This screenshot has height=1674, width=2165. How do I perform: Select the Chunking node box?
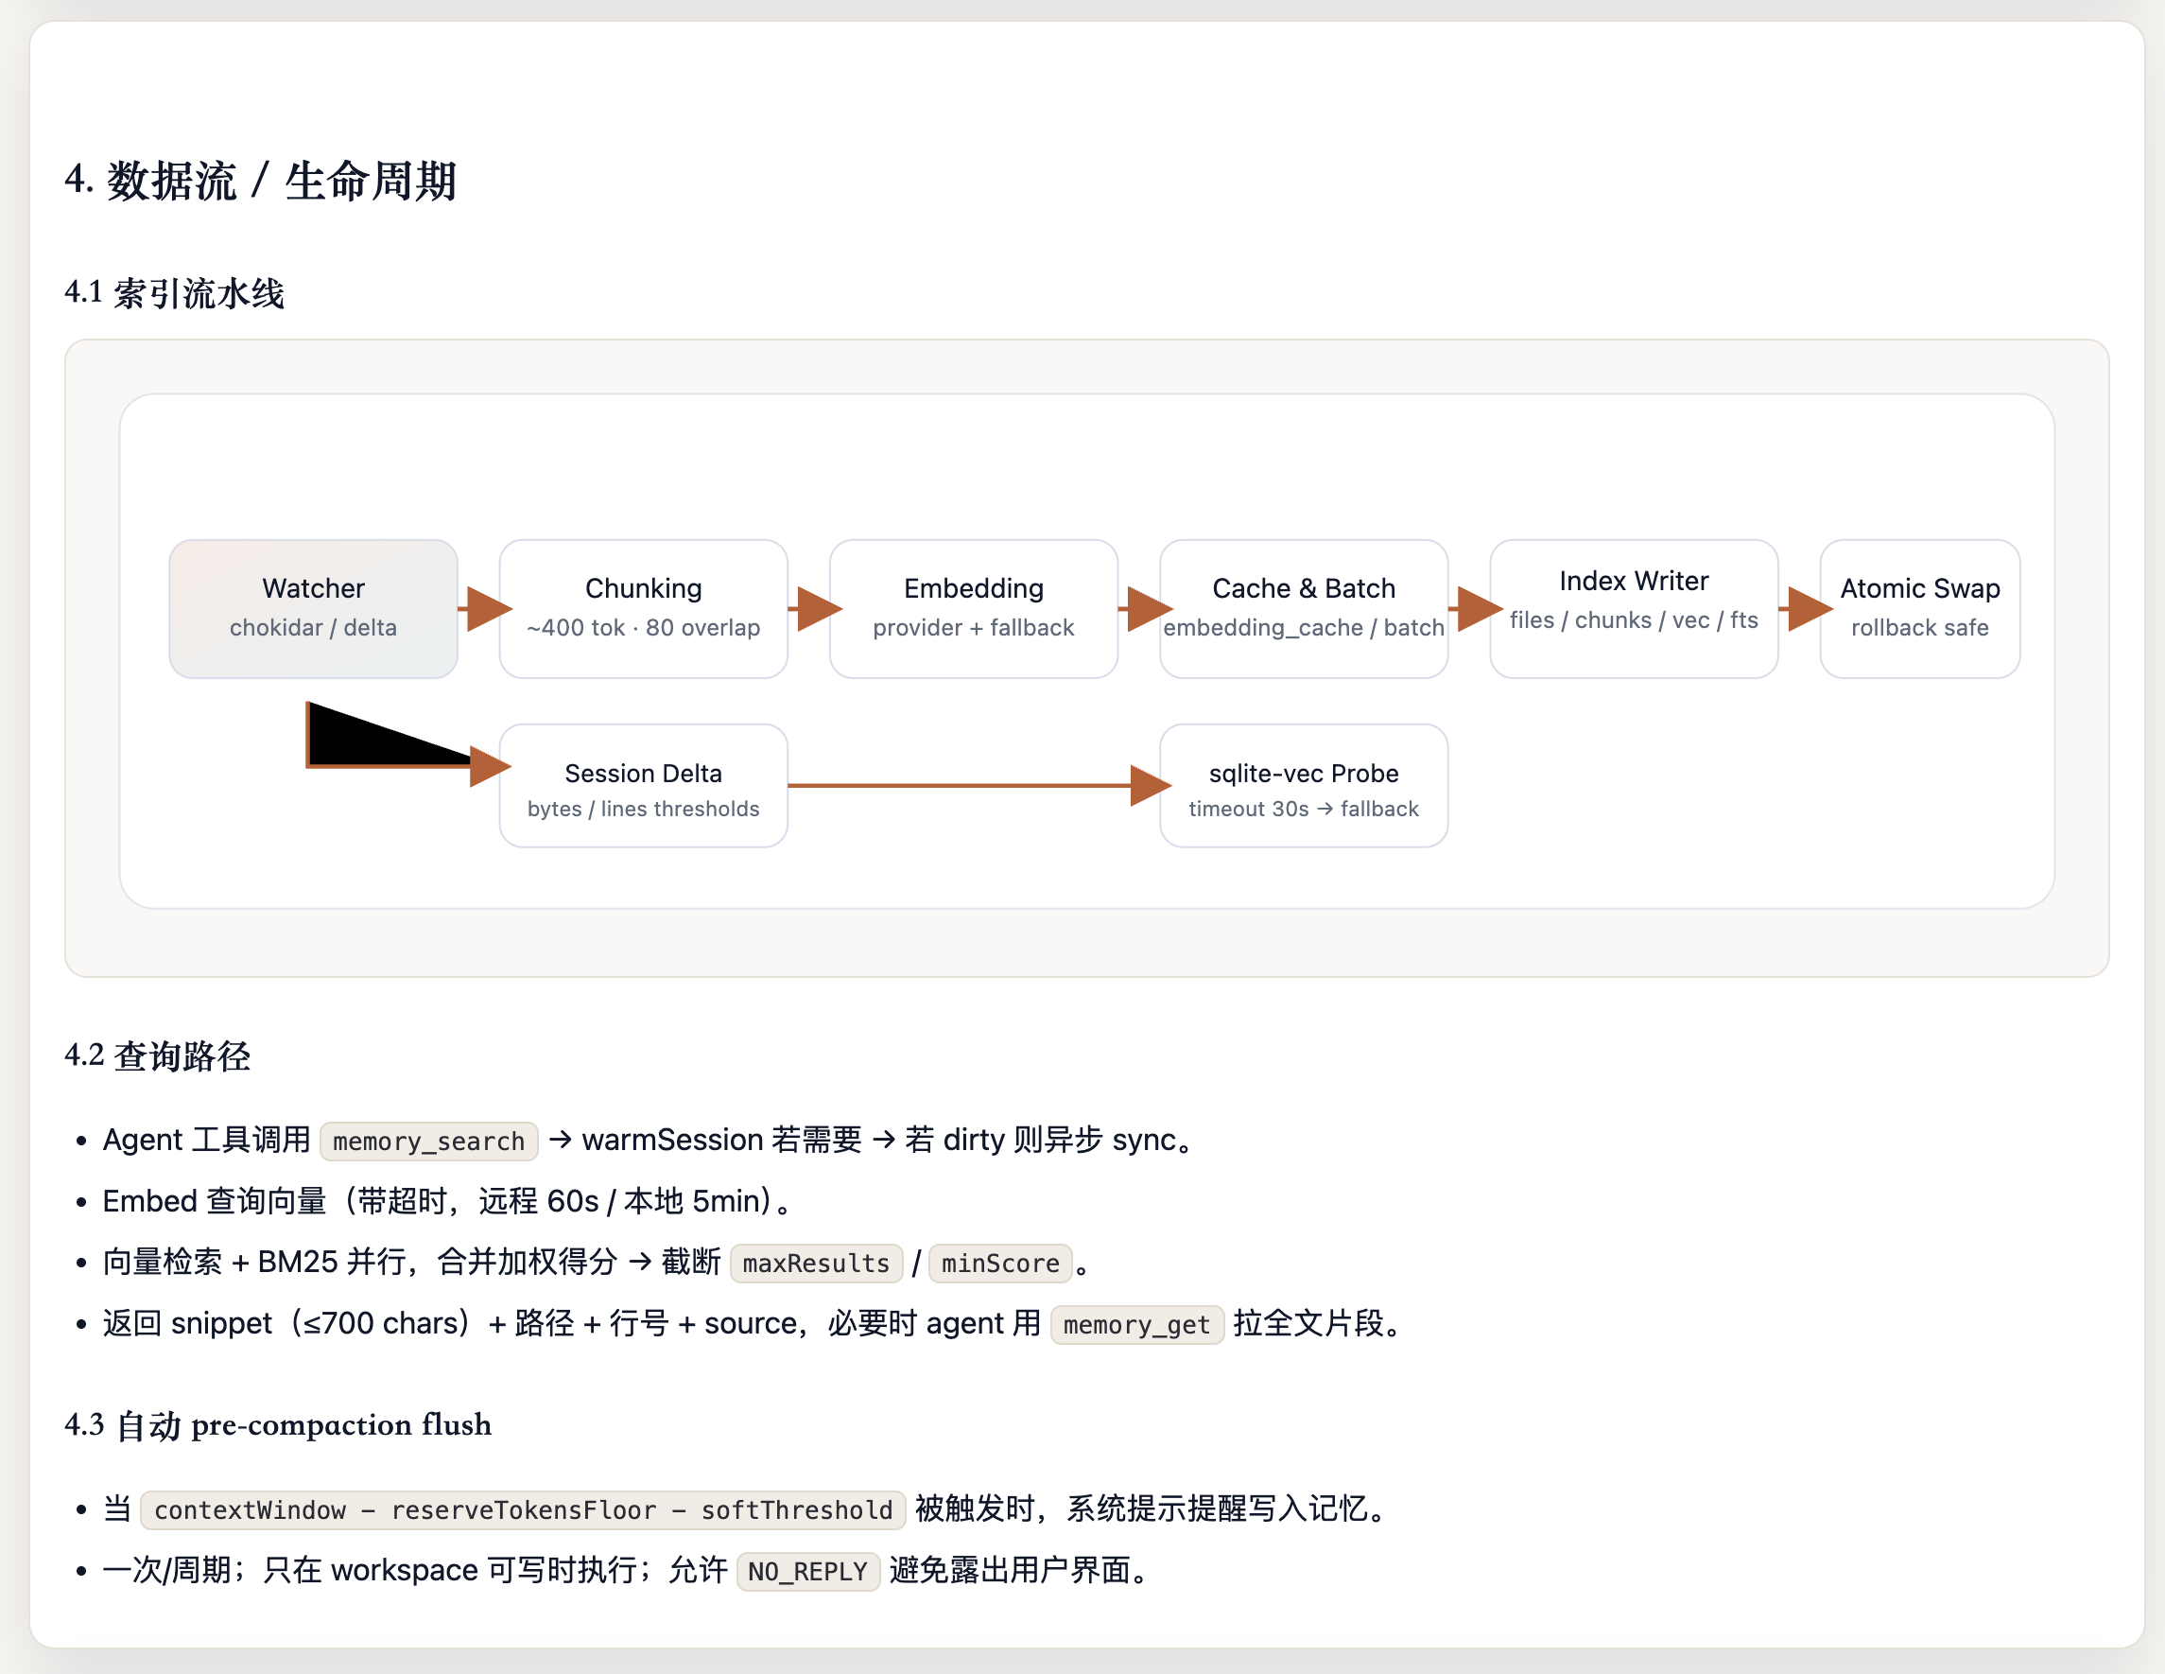[x=643, y=608]
